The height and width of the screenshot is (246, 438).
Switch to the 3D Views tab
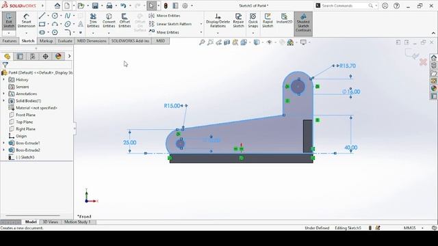[x=50, y=222]
